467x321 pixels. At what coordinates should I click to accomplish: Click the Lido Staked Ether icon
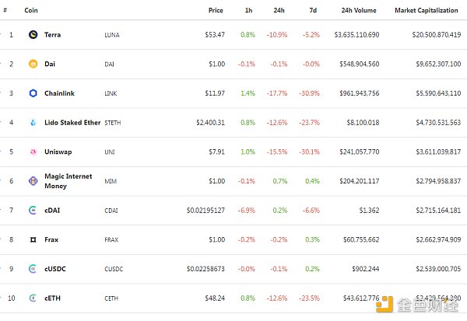[33, 122]
